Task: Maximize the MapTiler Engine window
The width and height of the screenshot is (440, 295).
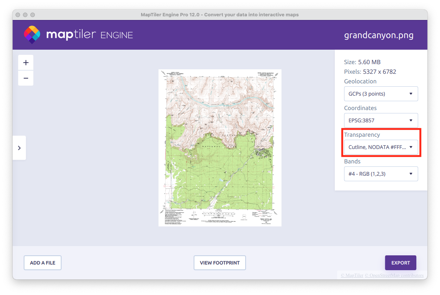Action: pyautogui.click(x=33, y=15)
